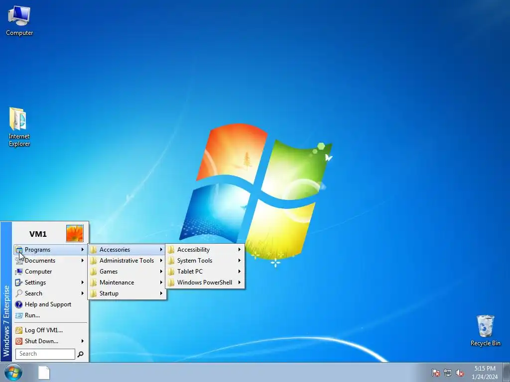Screen dimensions: 510x382
Task: Choose Log Off VM1...
Action: [x=50, y=330]
